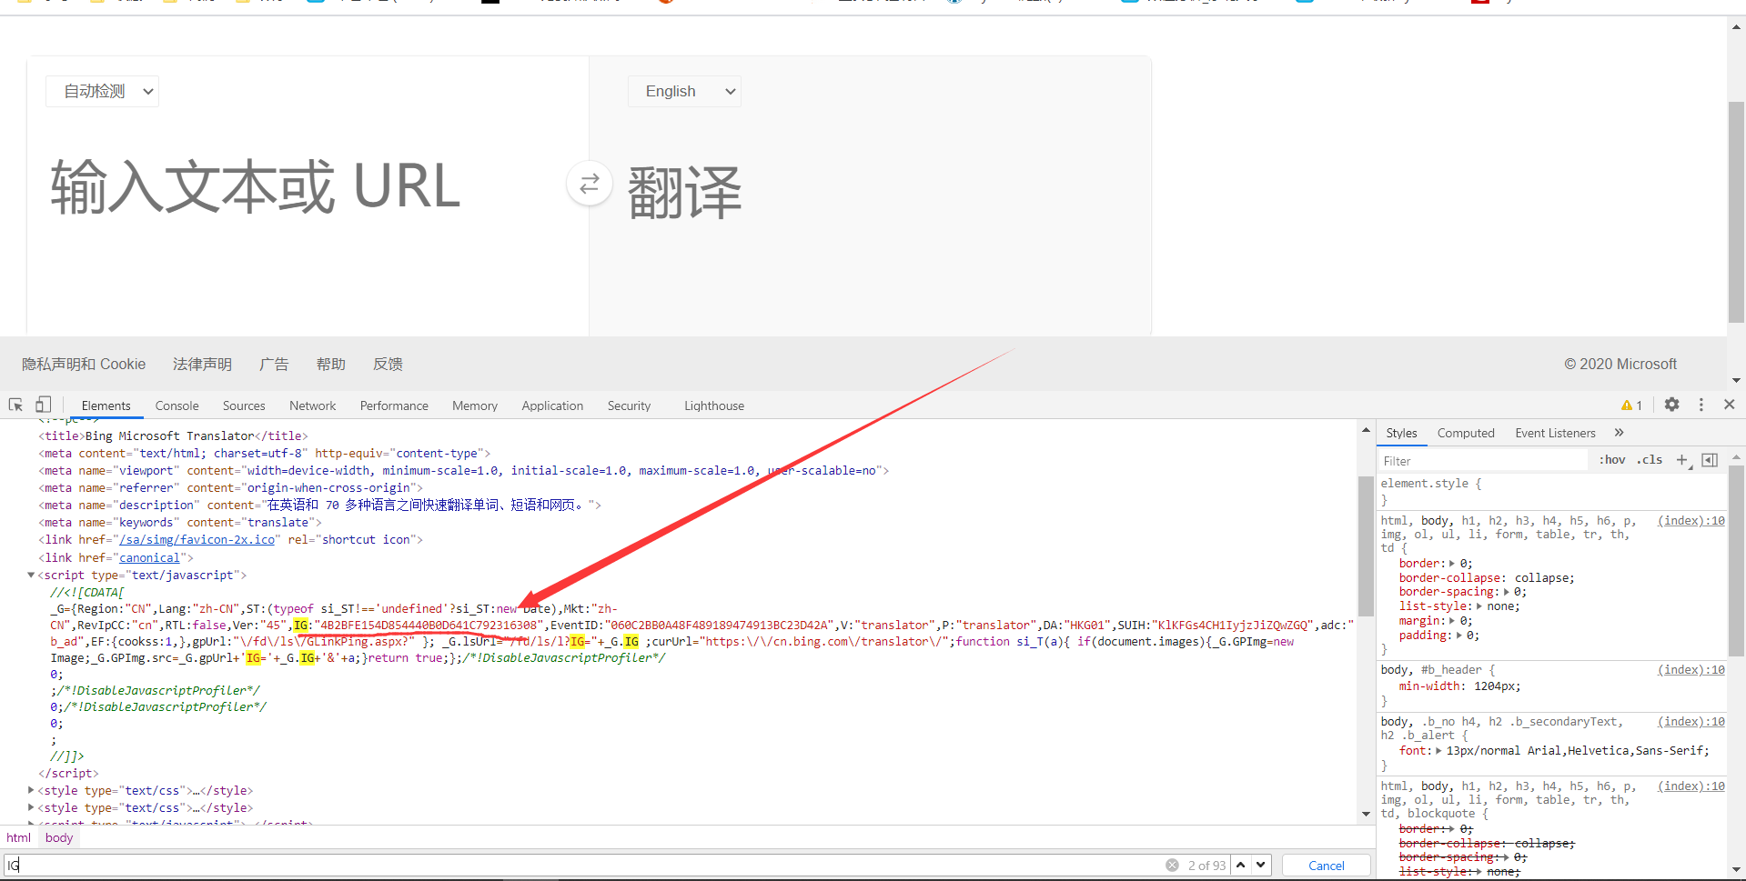1746x881 pixels.
Task: Open DevTools settings gear
Action: tap(1672, 405)
